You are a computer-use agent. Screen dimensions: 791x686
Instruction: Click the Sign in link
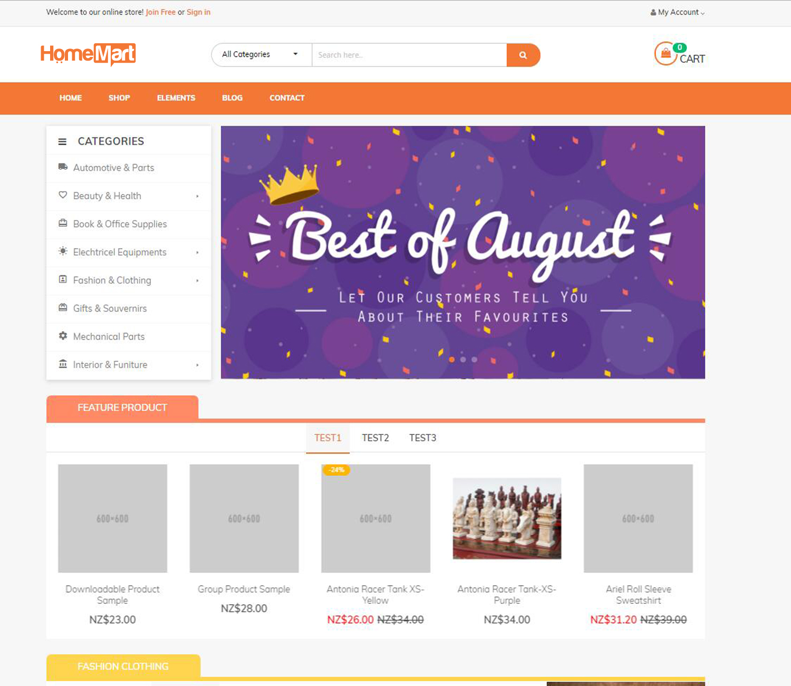click(x=198, y=12)
